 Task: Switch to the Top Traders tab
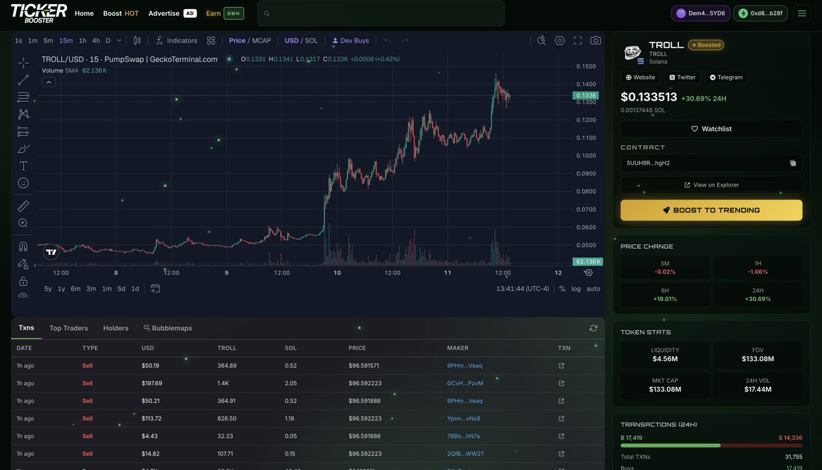tap(68, 328)
